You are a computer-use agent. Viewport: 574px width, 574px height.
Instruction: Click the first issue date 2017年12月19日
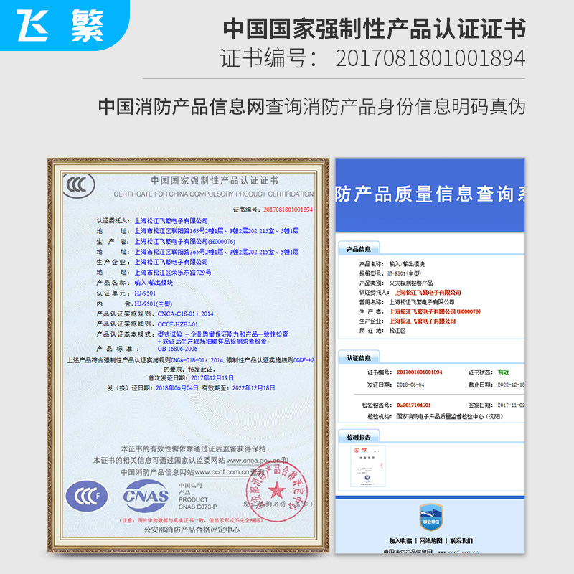click(x=212, y=378)
